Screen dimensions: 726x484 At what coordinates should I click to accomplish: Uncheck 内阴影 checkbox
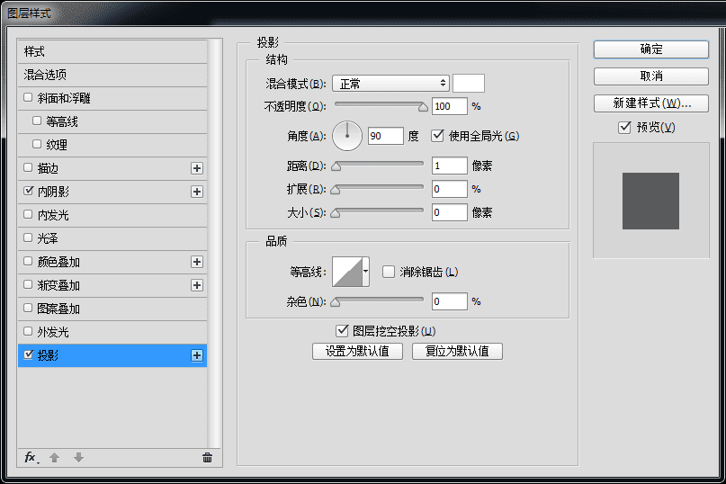click(28, 192)
